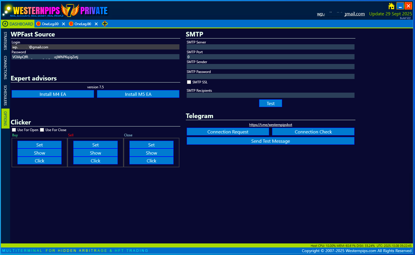Click the account email link in header
415x255 pixels.
tap(341, 14)
